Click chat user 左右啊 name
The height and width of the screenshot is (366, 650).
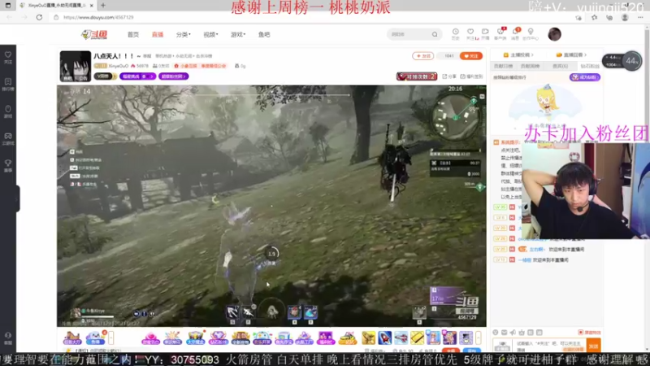click(536, 250)
